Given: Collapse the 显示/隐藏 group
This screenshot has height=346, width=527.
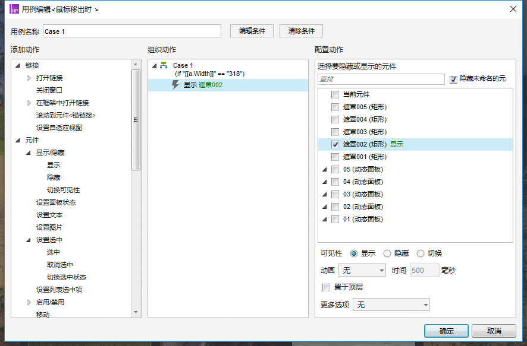Looking at the screenshot, I should pyautogui.click(x=29, y=153).
